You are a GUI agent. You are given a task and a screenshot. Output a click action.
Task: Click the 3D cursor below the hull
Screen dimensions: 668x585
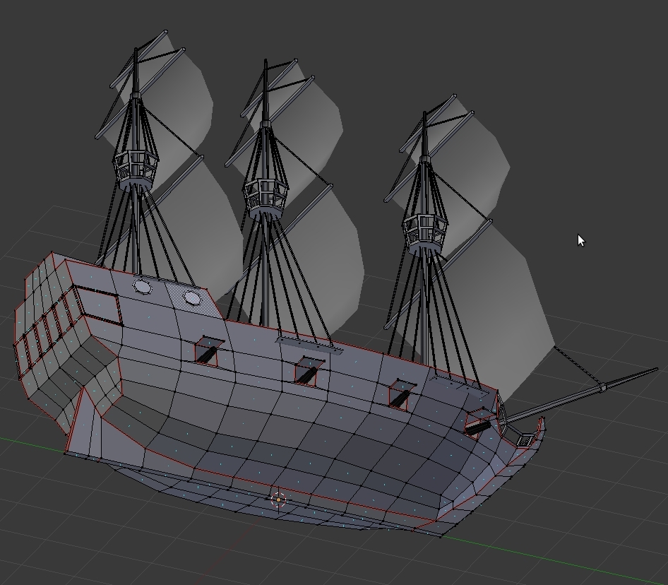[278, 499]
